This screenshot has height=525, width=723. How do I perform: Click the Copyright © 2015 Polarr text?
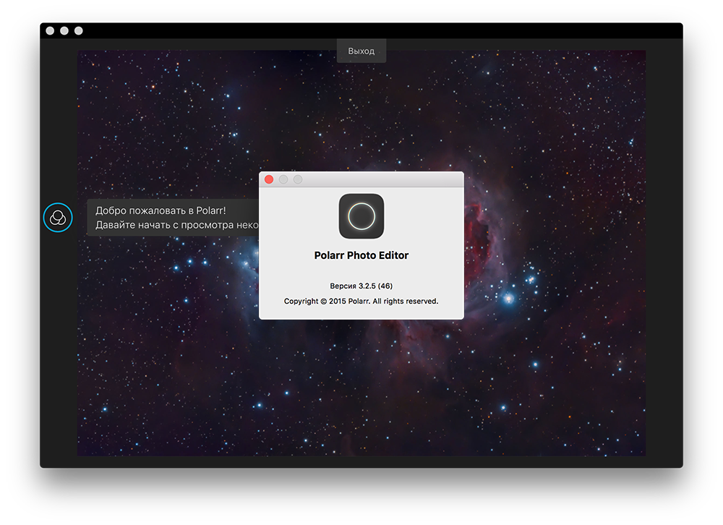tap(361, 301)
